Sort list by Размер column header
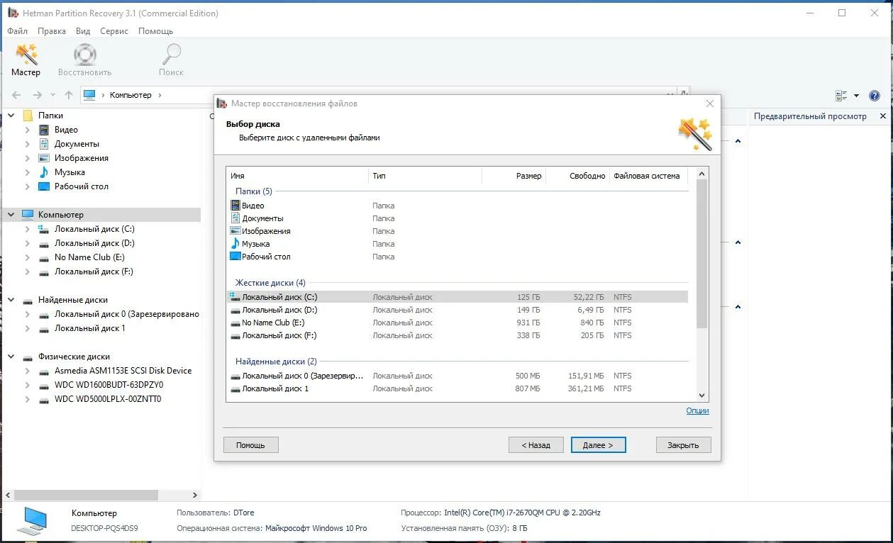 pyautogui.click(x=514, y=176)
